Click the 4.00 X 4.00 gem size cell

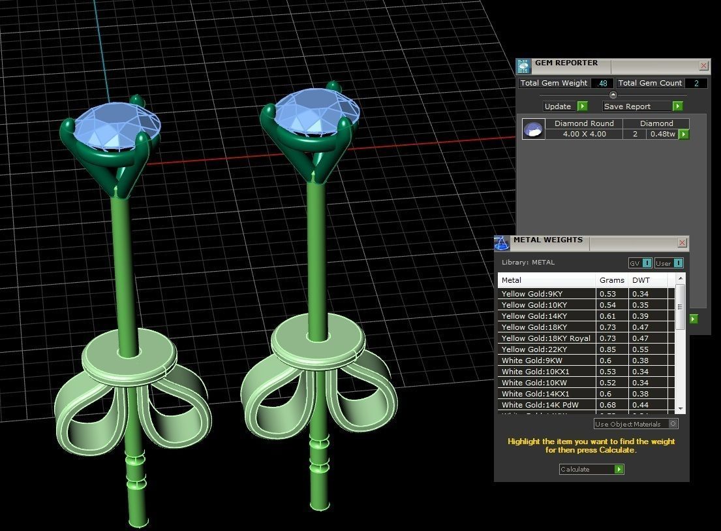584,134
